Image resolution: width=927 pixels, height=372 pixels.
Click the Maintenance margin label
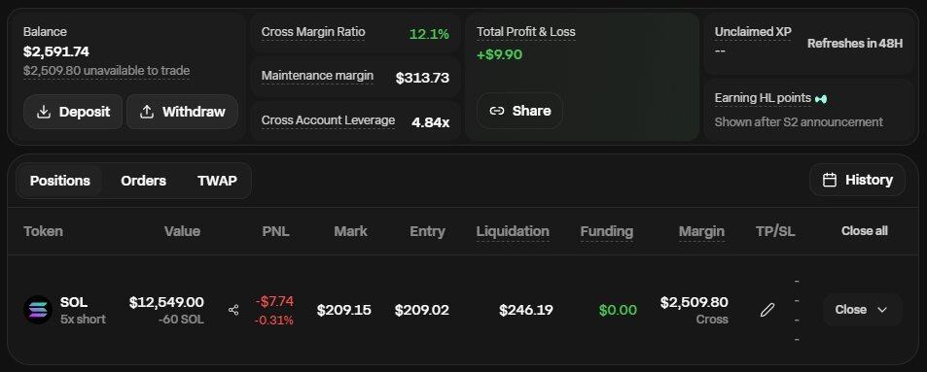[x=317, y=76]
